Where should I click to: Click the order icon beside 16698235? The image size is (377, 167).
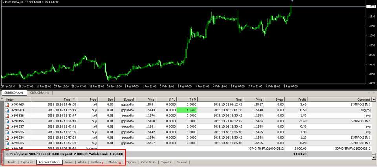coord(7,143)
